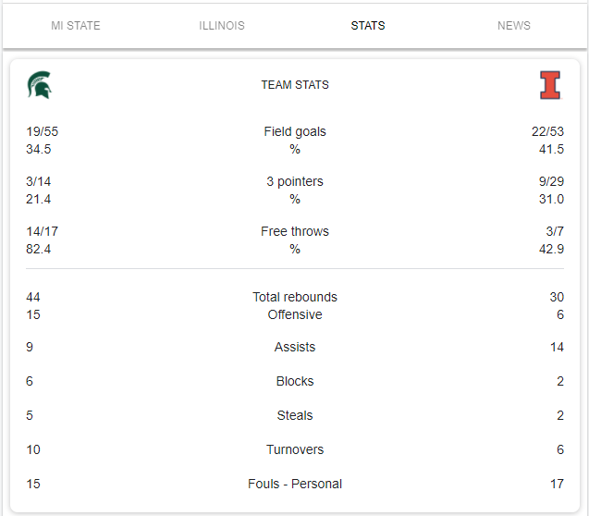Switch to the MI STATE tab
589x516 pixels.
pos(76,26)
